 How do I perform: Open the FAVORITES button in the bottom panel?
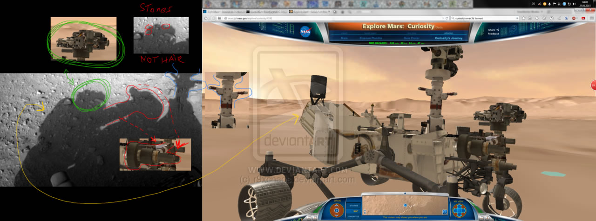click(354, 216)
